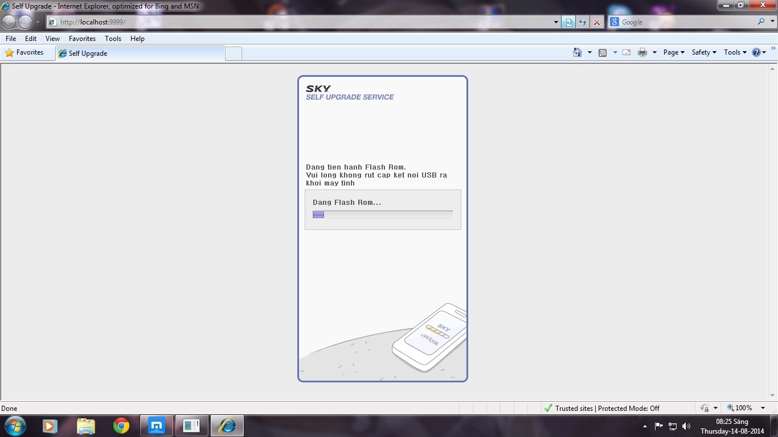
Task: Expand the Feeds dropdown arrow
Action: [x=615, y=52]
